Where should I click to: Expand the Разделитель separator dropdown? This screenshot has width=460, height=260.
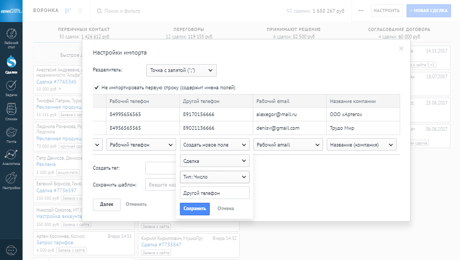point(181,70)
